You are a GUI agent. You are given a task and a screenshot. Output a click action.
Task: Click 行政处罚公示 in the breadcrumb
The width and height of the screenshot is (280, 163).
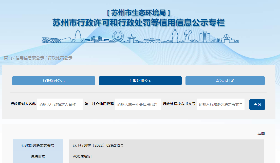(60, 58)
